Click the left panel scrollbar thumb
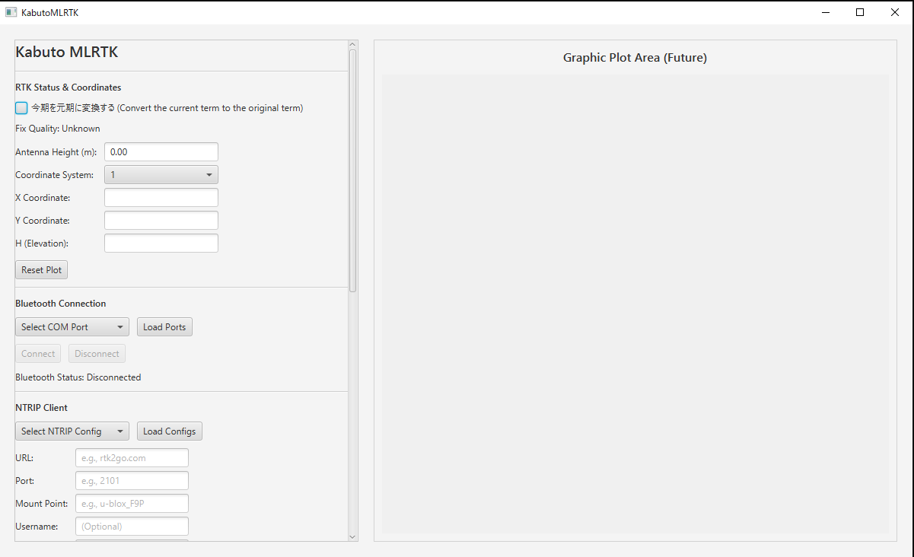This screenshot has height=557, width=914. point(352,170)
